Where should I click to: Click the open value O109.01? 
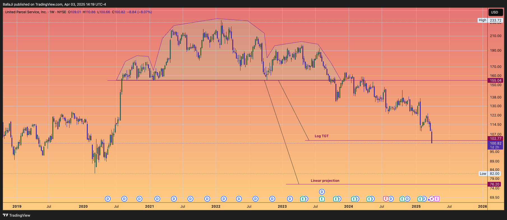(75, 12)
